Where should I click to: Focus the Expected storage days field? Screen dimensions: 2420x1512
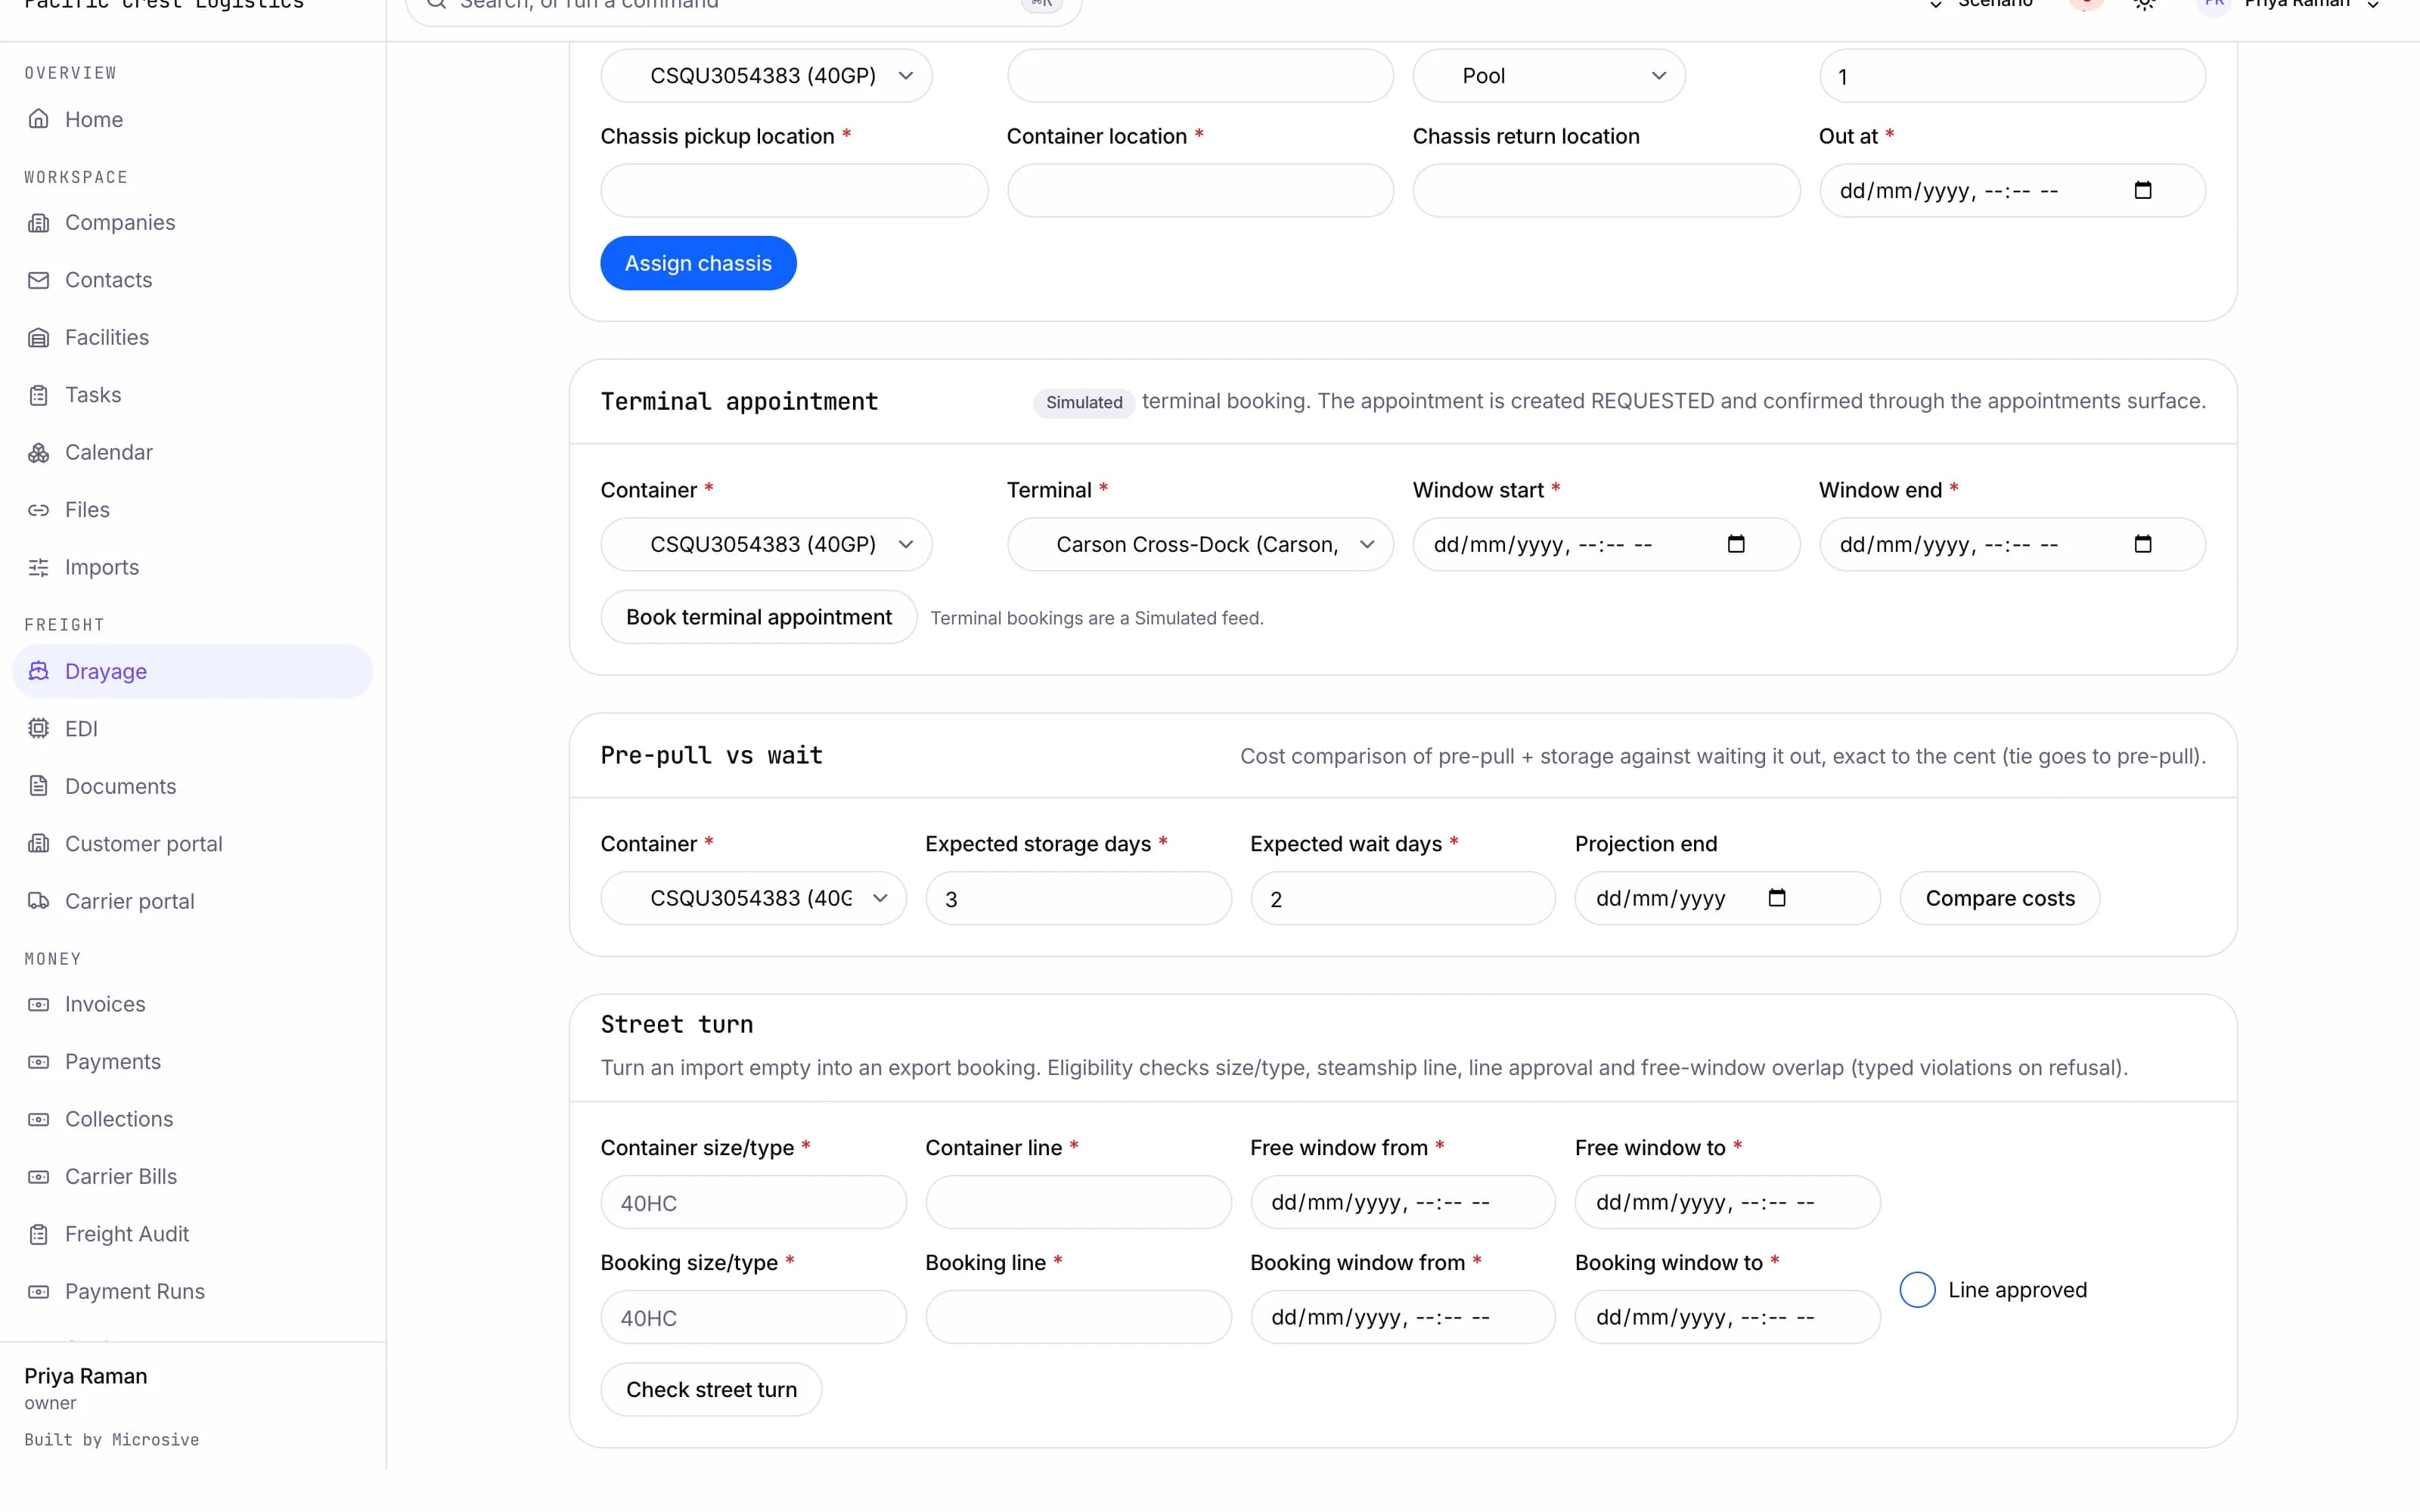[x=1078, y=898]
